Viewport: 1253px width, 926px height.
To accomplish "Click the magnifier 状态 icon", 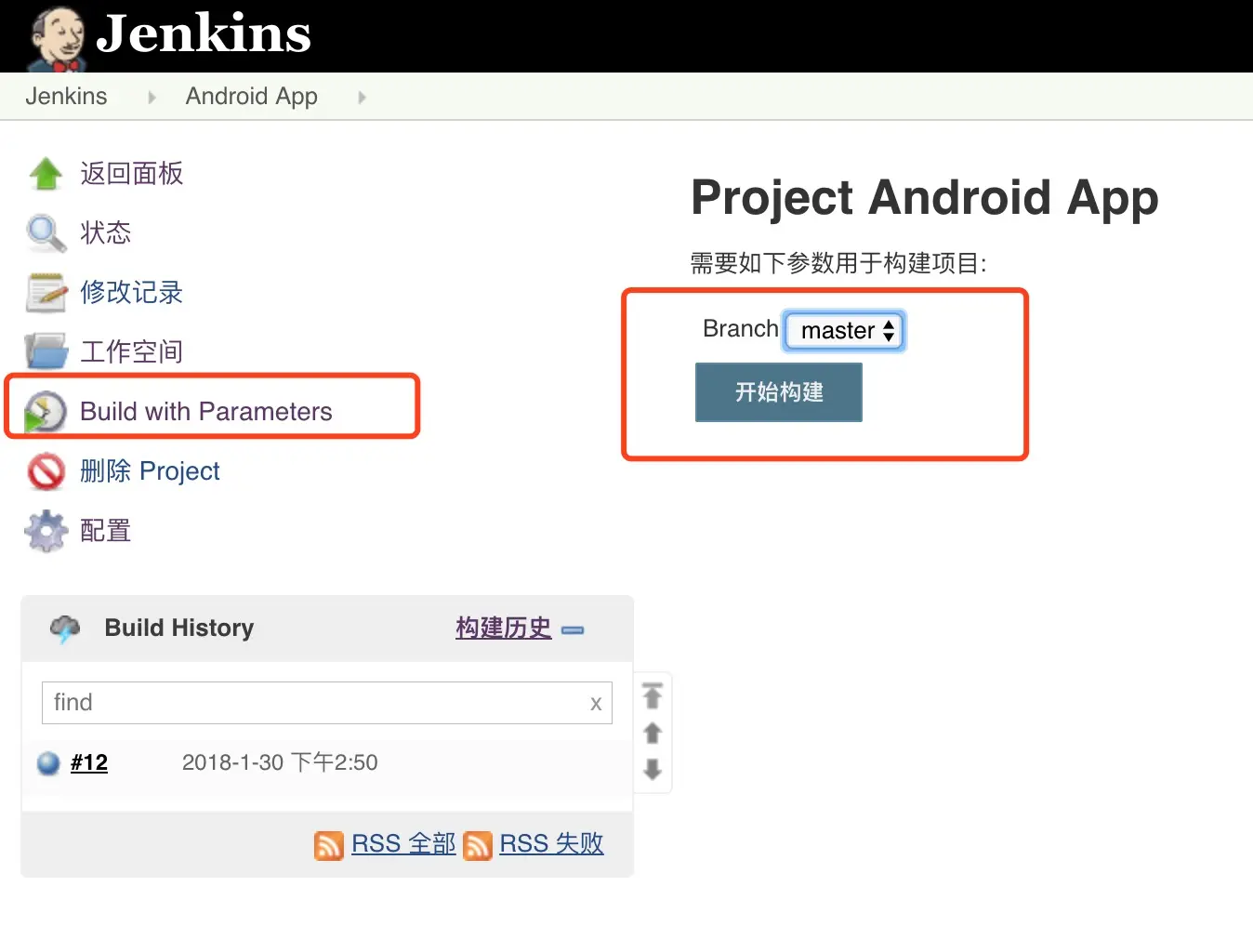I will pos(46,233).
